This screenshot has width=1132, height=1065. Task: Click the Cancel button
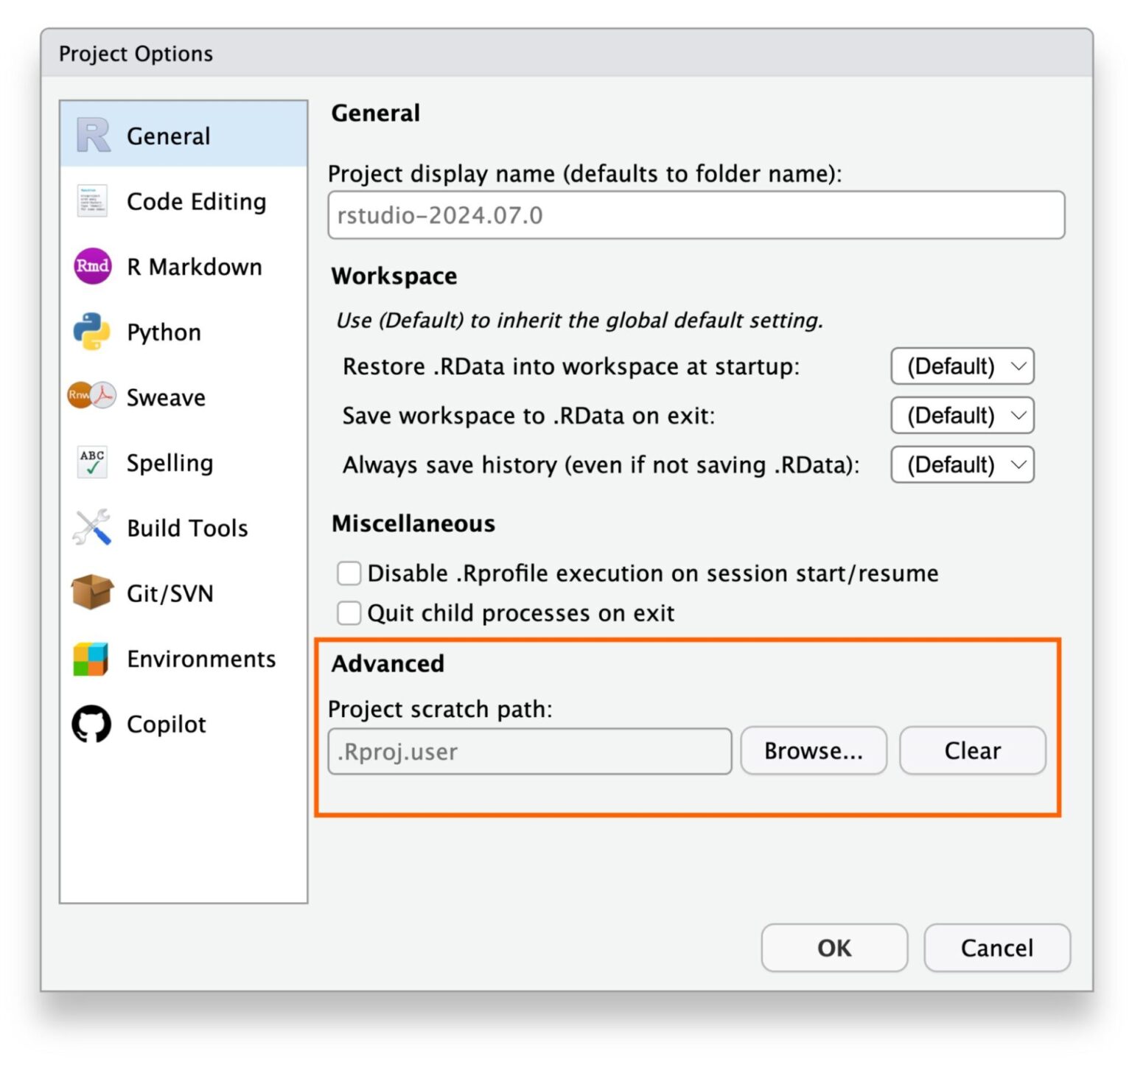click(x=996, y=948)
